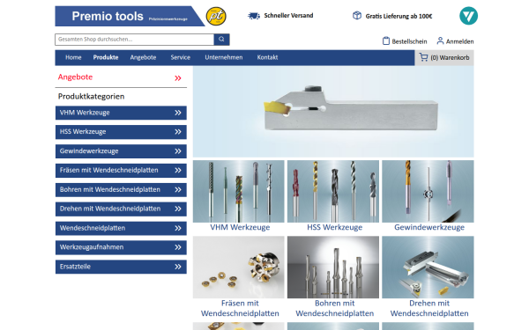Select Ersatzteile sidebar category
Image resolution: width=529 pixels, height=330 pixels.
[x=121, y=267]
